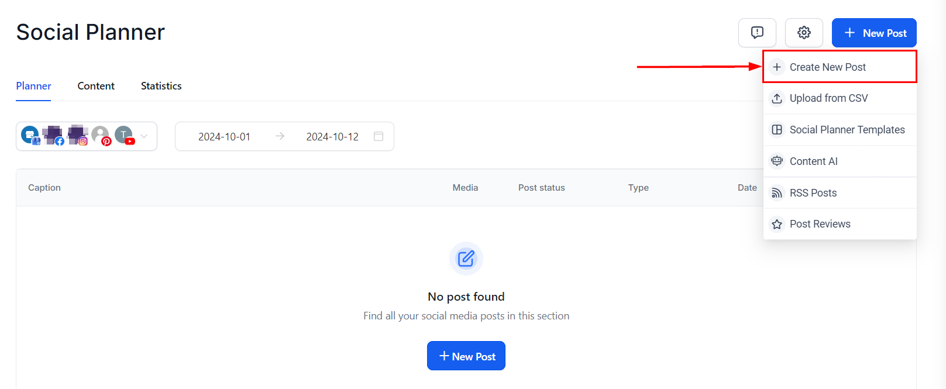
Task: Click the calendar icon in date range
Action: tap(379, 136)
